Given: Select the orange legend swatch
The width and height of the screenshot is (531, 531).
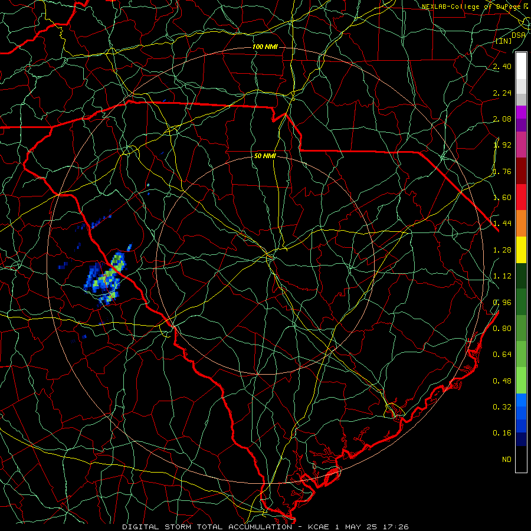Looking at the screenshot, I should (521, 223).
